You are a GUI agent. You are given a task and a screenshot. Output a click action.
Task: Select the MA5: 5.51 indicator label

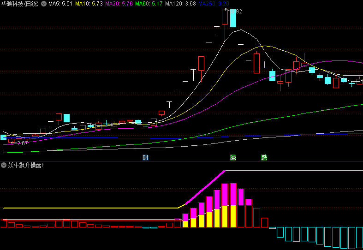tap(60, 4)
